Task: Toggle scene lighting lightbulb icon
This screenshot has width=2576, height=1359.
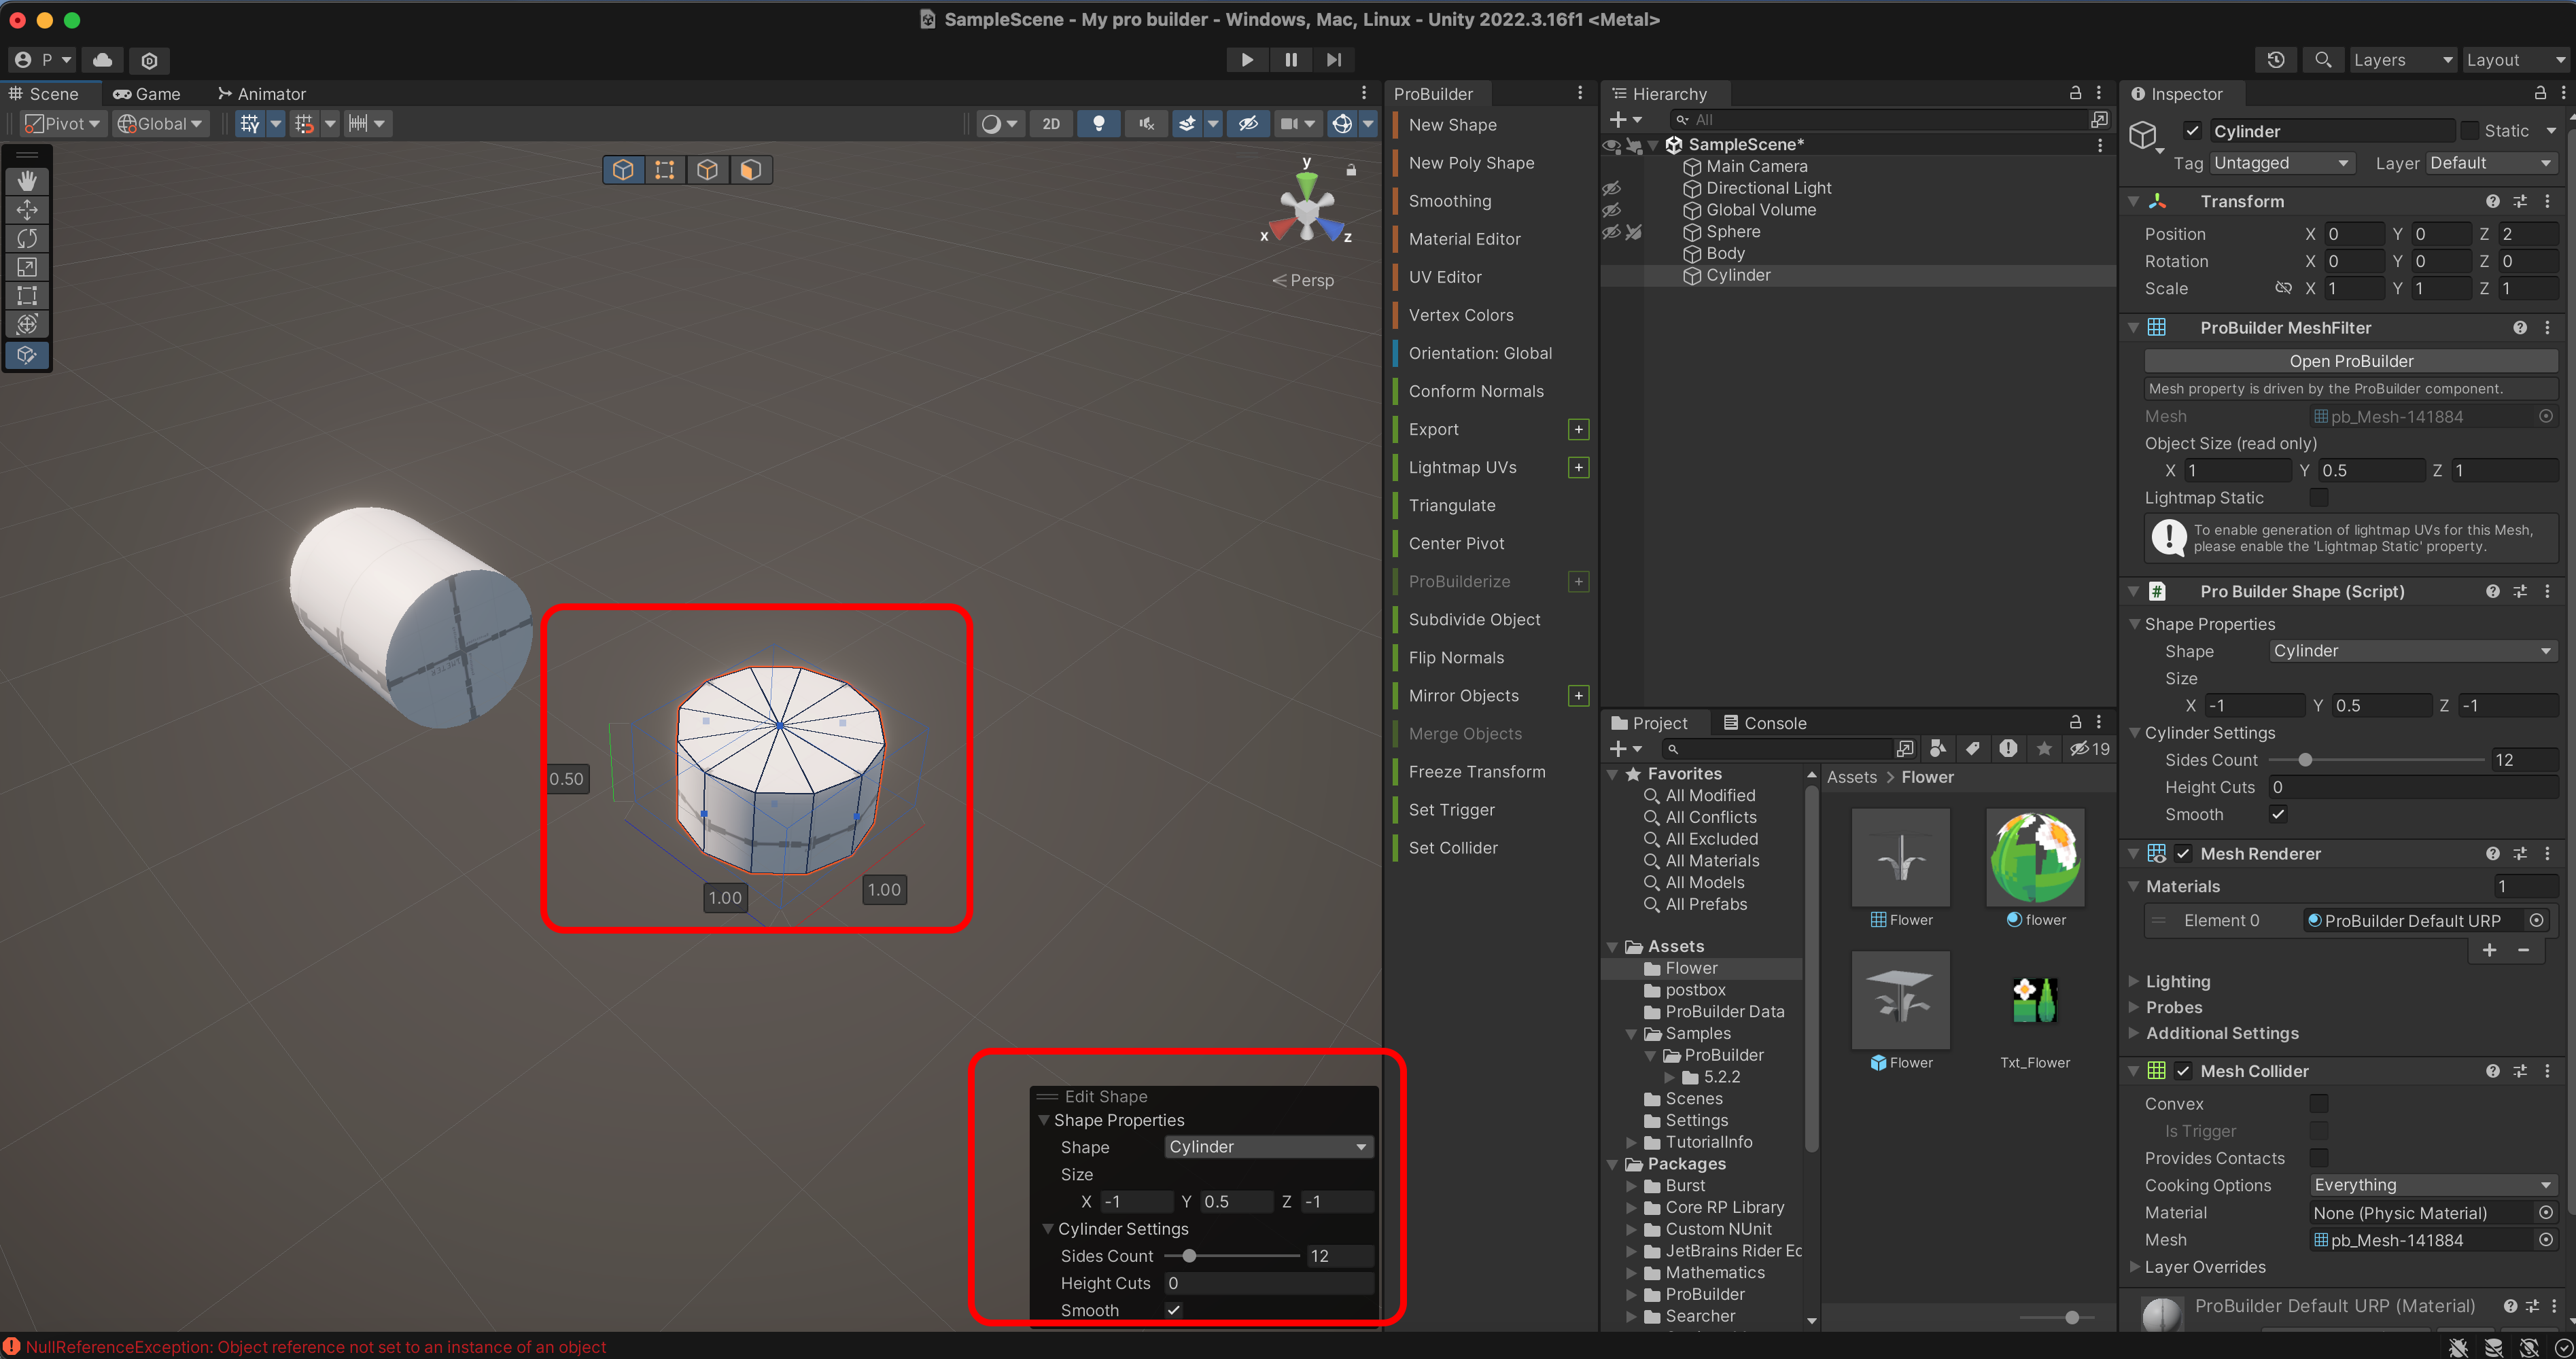Action: 1098,124
